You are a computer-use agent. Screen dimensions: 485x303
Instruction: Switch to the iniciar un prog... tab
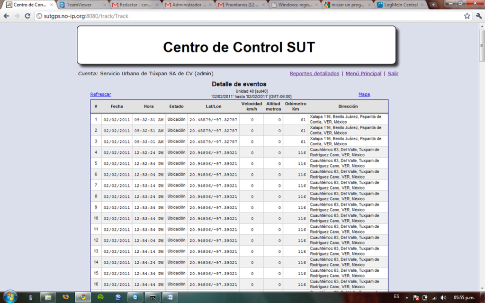tap(348, 5)
